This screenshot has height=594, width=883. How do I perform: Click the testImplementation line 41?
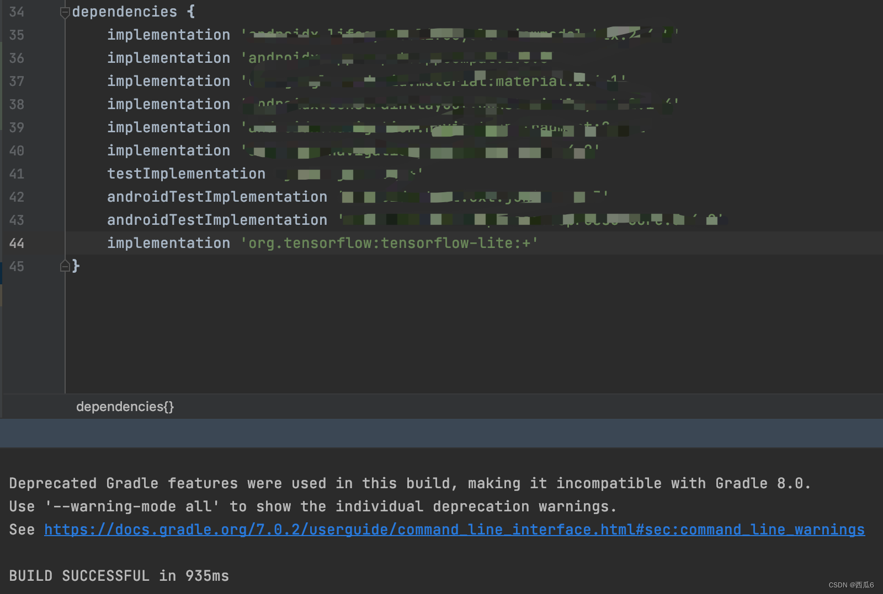(x=186, y=174)
